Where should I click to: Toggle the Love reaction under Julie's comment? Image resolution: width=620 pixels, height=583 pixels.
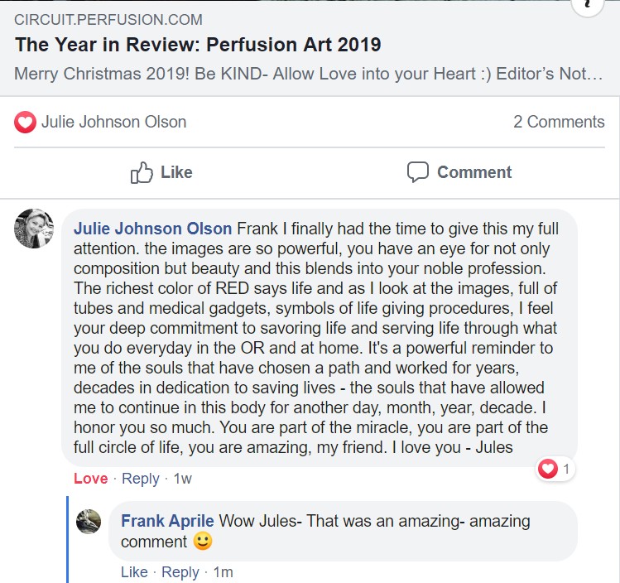tap(90, 479)
